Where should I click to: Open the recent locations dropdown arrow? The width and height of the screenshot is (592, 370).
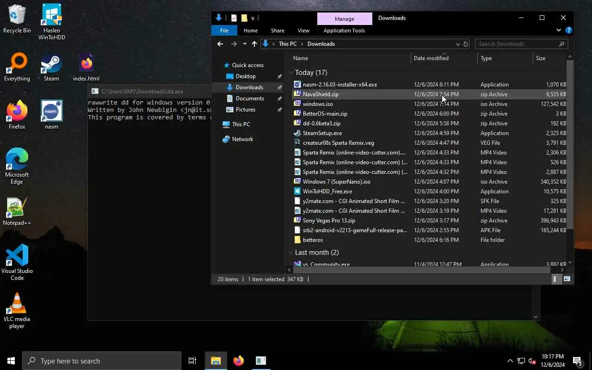245,44
